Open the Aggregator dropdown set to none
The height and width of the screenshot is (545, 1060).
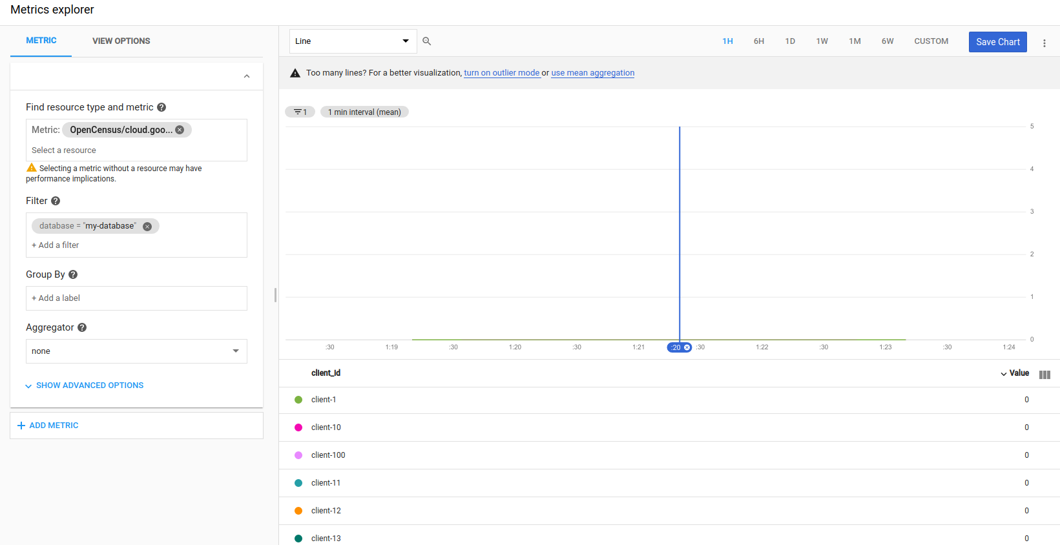[x=136, y=351]
